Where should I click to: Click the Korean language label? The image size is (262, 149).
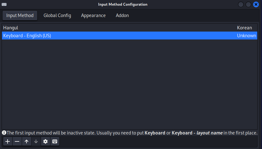(x=244, y=28)
